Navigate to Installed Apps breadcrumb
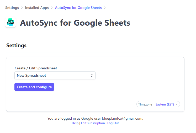Image resolution: width=196 pixels, height=133 pixels. pyautogui.click(x=37, y=8)
